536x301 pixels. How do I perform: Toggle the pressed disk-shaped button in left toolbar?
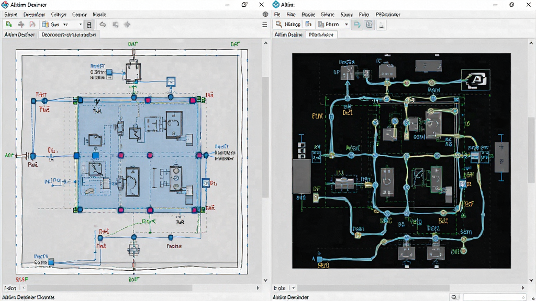[x=89, y=25]
